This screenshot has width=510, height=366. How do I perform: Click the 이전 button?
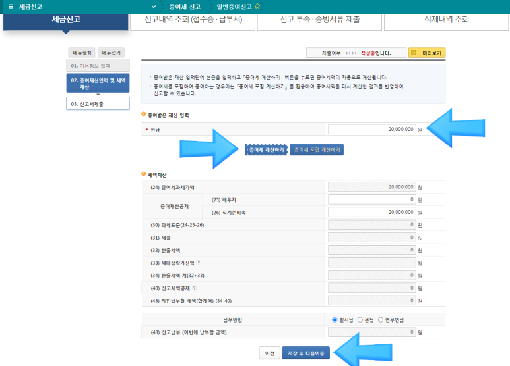coord(270,353)
